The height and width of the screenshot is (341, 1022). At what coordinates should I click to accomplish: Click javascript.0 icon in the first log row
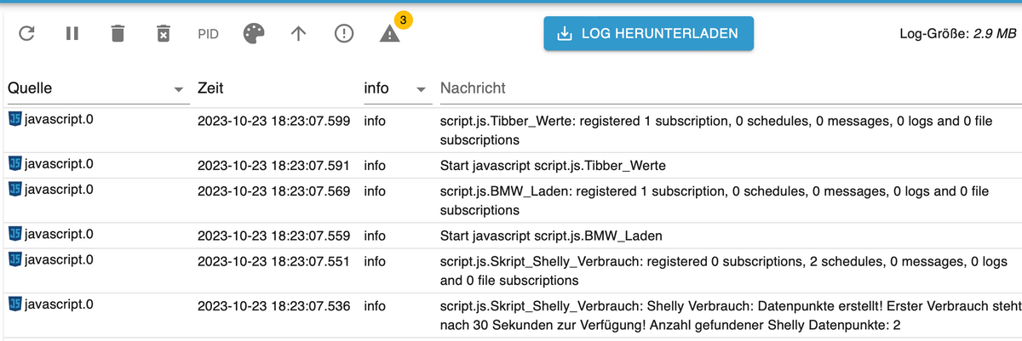pyautogui.click(x=15, y=119)
